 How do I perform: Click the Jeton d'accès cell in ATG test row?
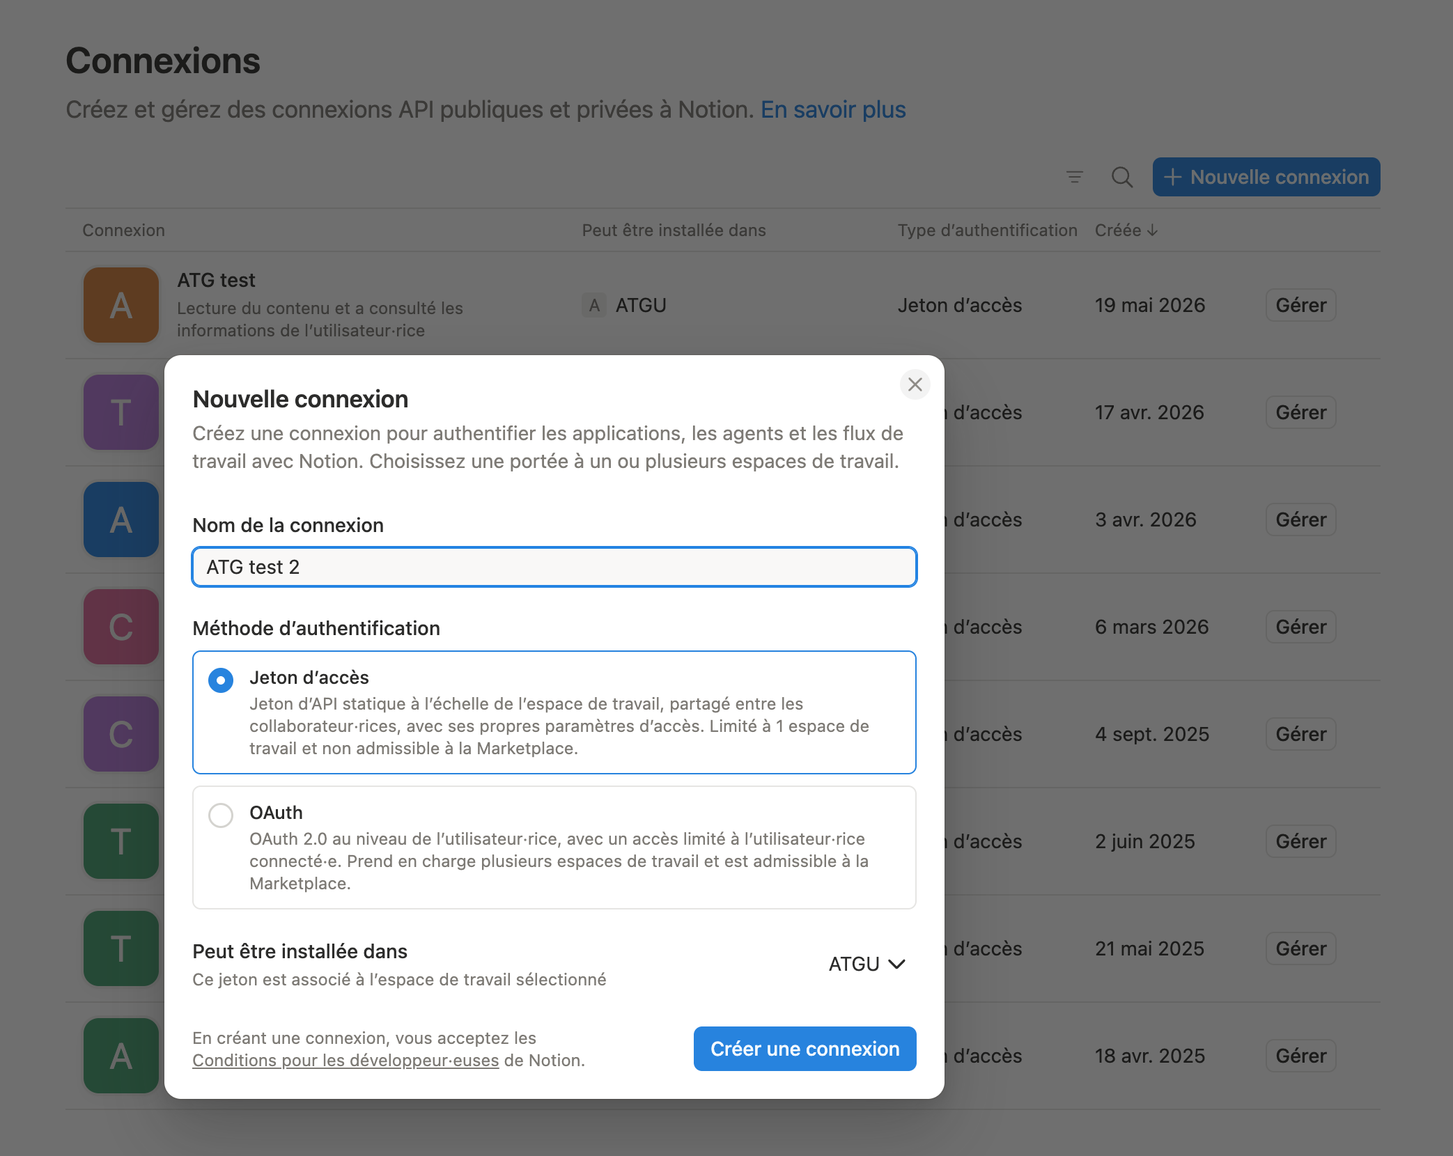[959, 305]
